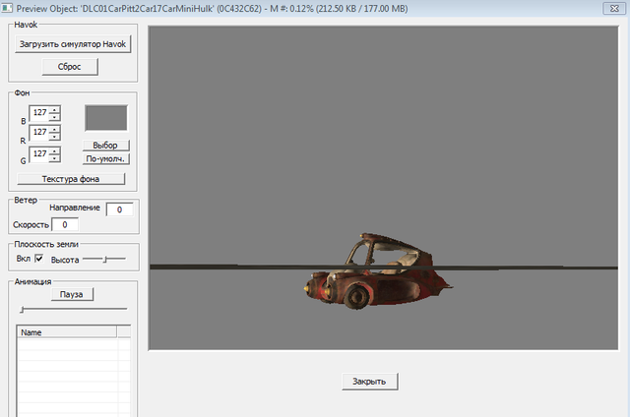Screen dimensions: 630x417
Task: Click the R value input field
Action: click(39, 133)
